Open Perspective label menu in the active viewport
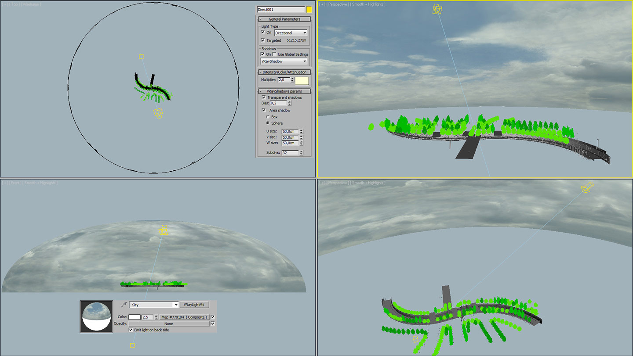This screenshot has width=633, height=356. [x=337, y=4]
